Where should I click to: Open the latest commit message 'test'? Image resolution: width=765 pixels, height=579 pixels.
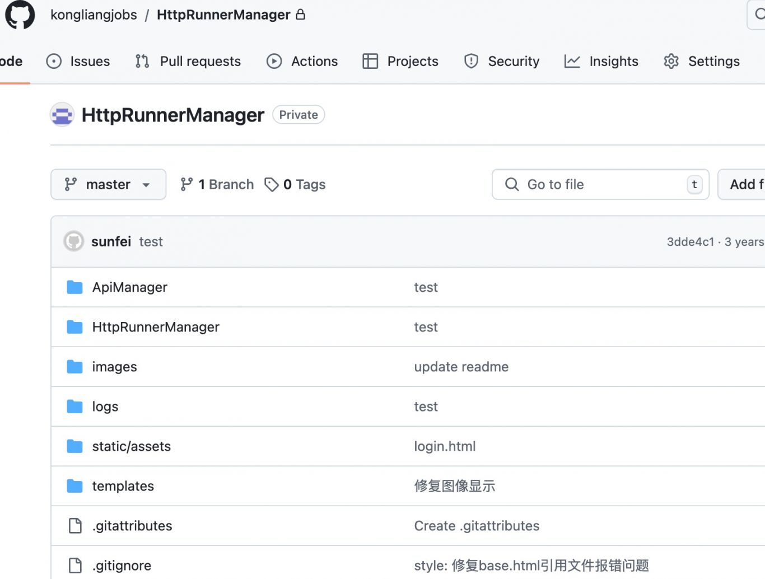pyautogui.click(x=151, y=242)
